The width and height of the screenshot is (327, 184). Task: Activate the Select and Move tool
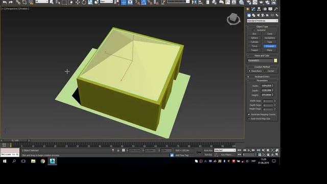coord(78,2)
